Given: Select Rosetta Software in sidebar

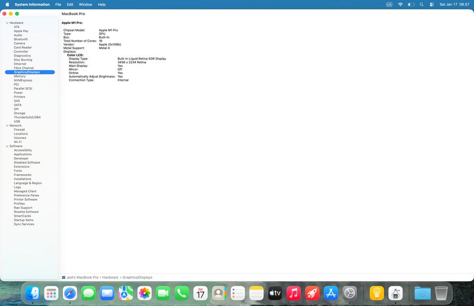Looking at the screenshot, I should [x=26, y=212].
